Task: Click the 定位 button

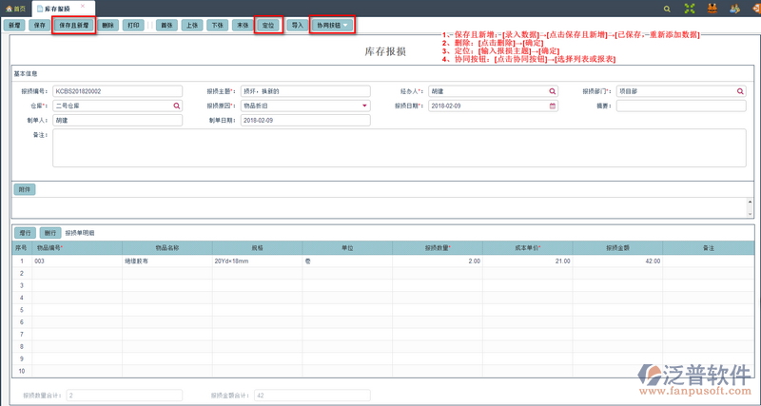Action: click(x=268, y=25)
